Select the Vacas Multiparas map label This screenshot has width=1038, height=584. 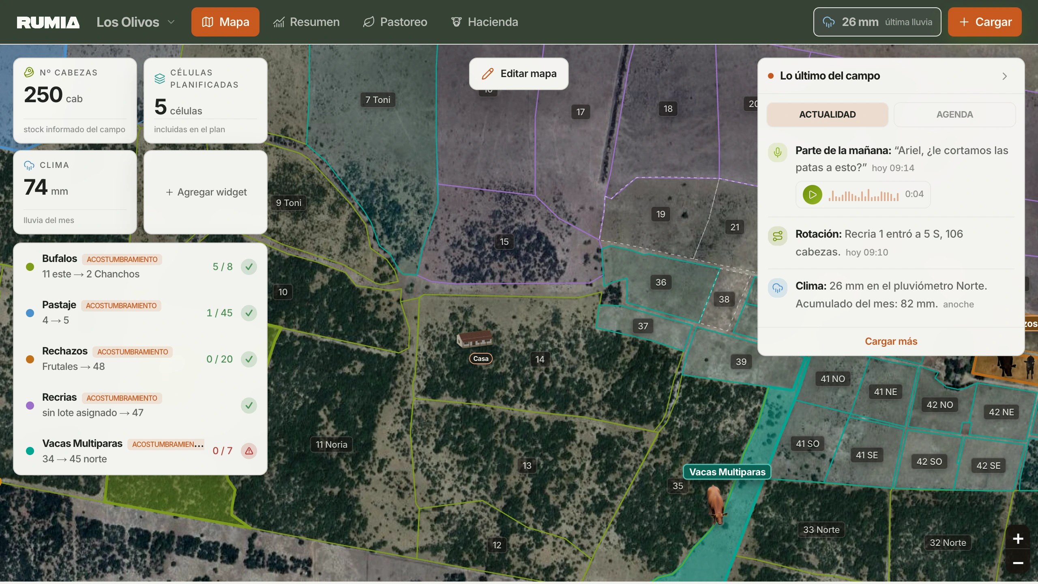727,472
